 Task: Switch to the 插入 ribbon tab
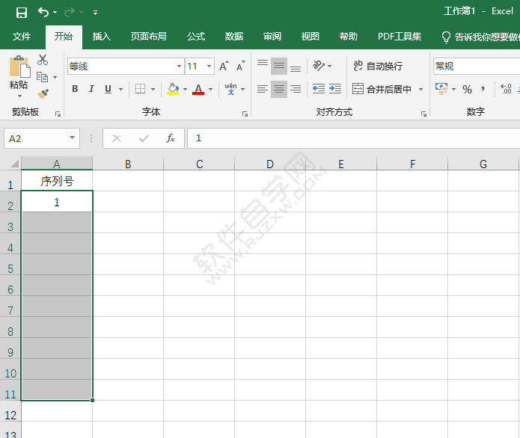[x=102, y=37]
